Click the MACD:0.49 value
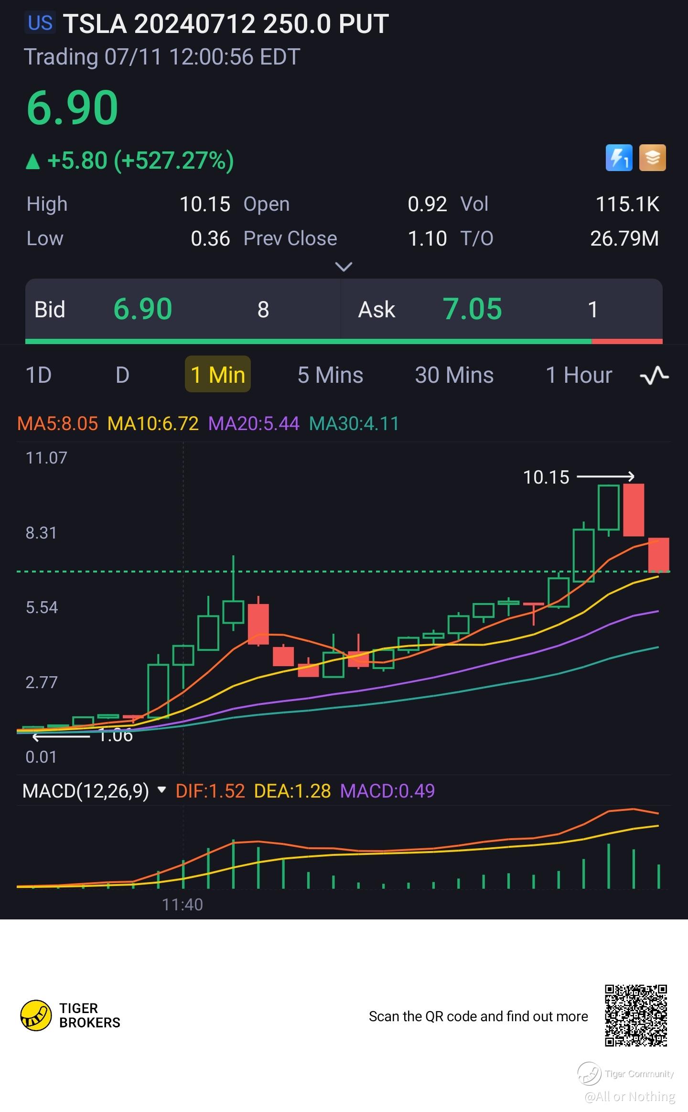Image resolution: width=688 pixels, height=1112 pixels. click(387, 791)
